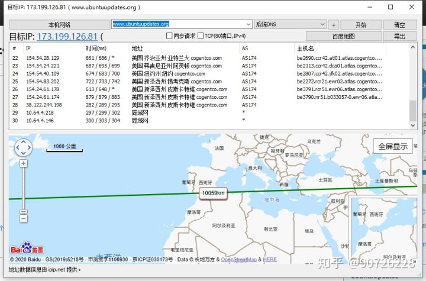Open the HERE attribution link
Viewport: 426px width, 281px height.
pos(270,260)
